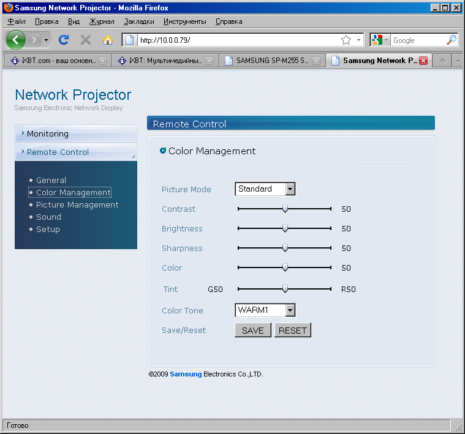Click the Google search engine icon

(377, 40)
